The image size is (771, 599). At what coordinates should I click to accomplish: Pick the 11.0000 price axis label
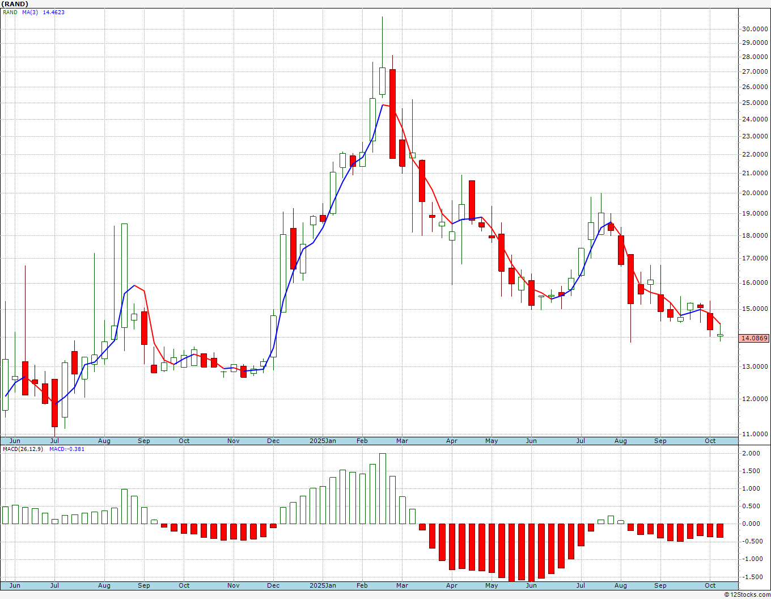pyautogui.click(x=755, y=434)
